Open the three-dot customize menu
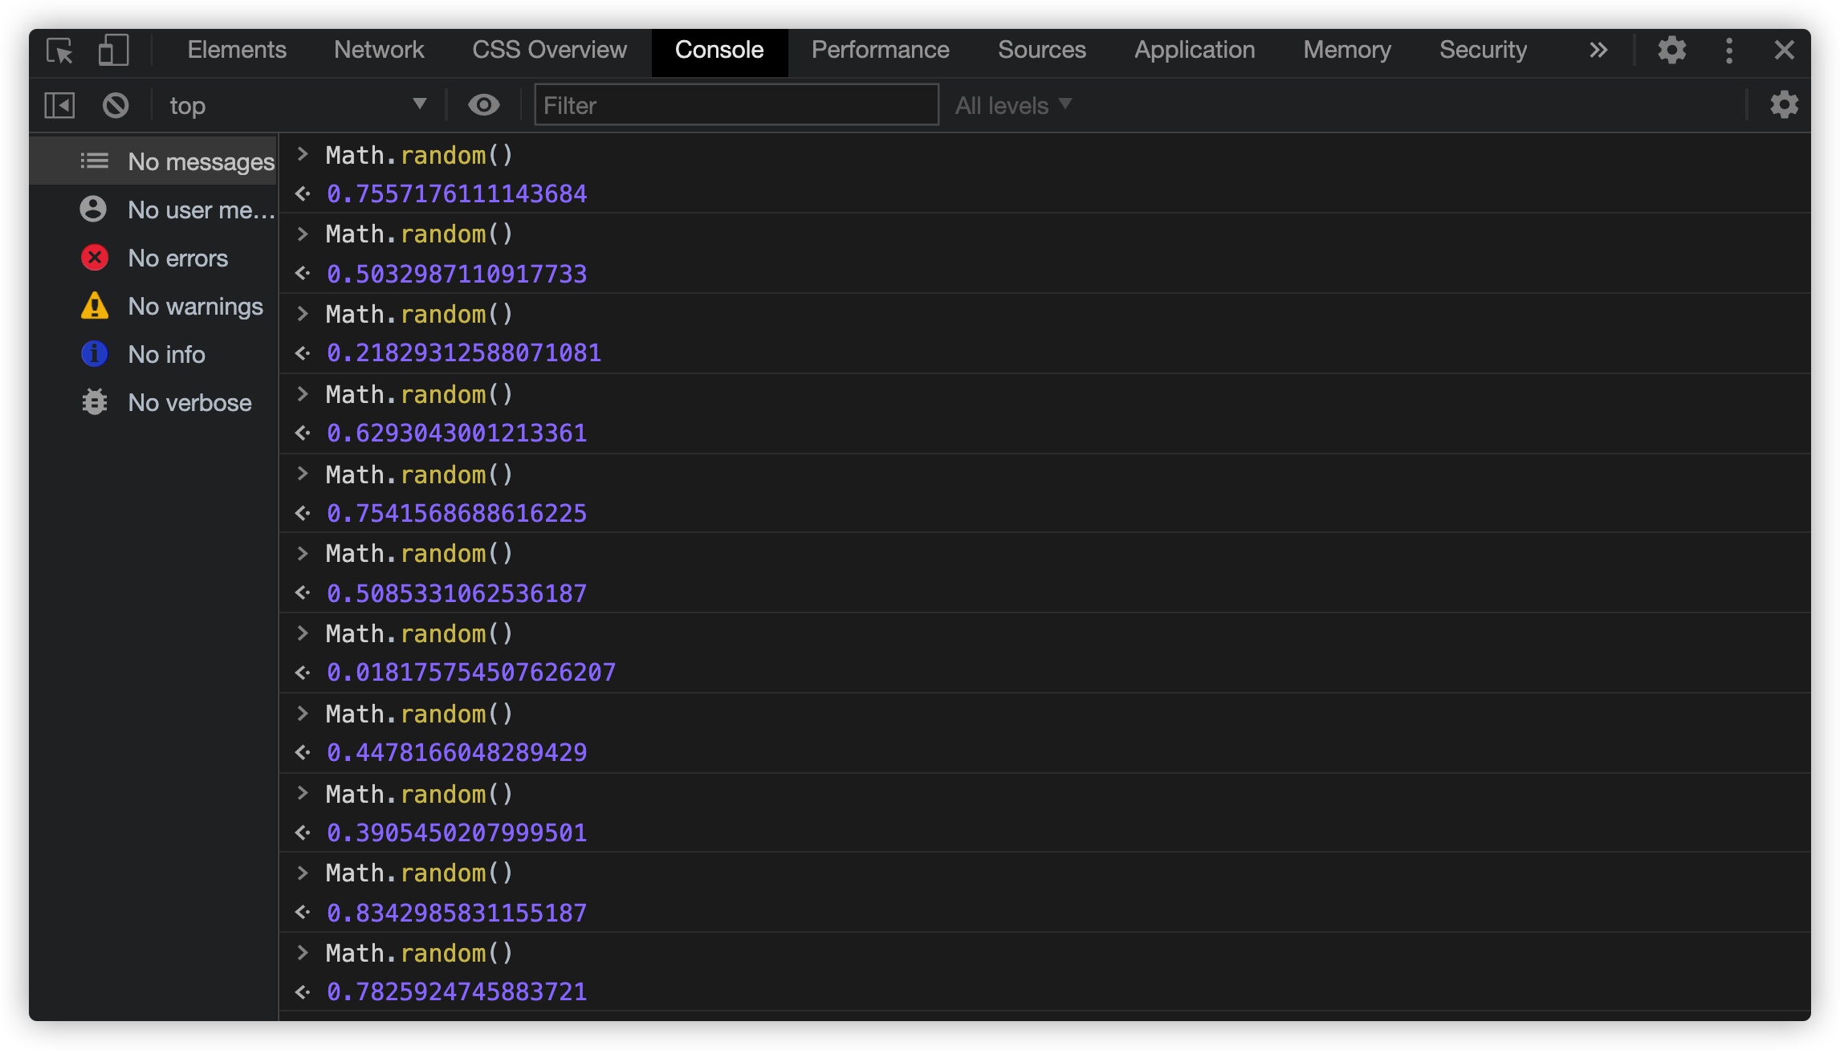The image size is (1840, 1050). click(x=1729, y=51)
